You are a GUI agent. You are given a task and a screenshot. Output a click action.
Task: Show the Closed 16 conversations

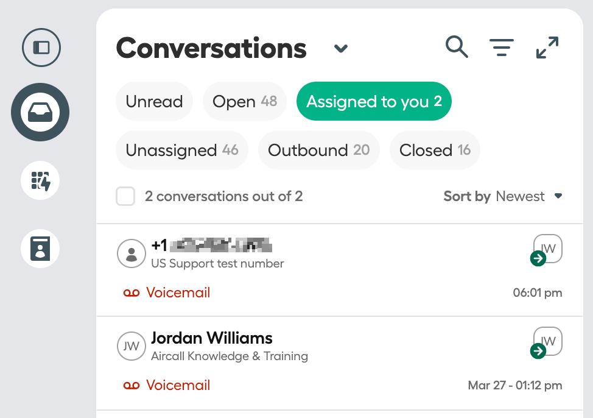435,151
